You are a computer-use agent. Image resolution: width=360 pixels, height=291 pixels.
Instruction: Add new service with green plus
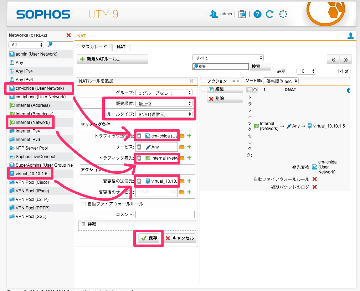[189, 147]
